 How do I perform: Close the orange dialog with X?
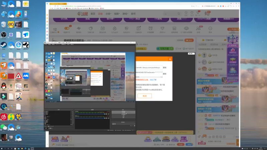(170, 59)
